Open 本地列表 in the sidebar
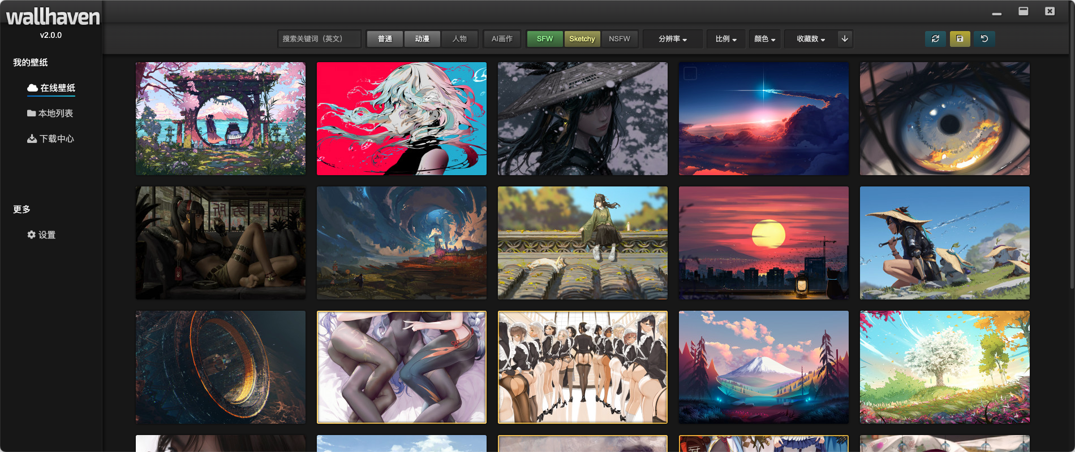 pos(50,114)
